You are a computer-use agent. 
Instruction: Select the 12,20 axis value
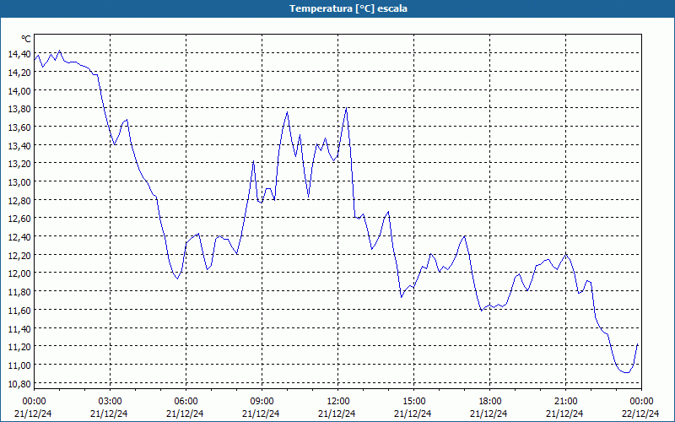19,255
